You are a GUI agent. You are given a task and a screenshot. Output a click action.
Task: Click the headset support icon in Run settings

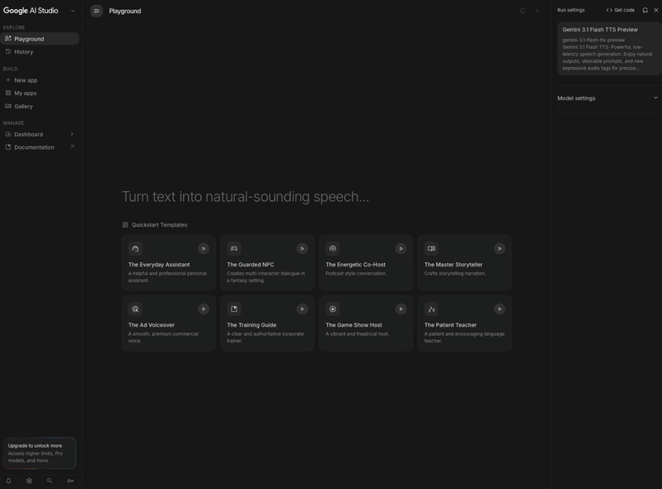tap(645, 10)
